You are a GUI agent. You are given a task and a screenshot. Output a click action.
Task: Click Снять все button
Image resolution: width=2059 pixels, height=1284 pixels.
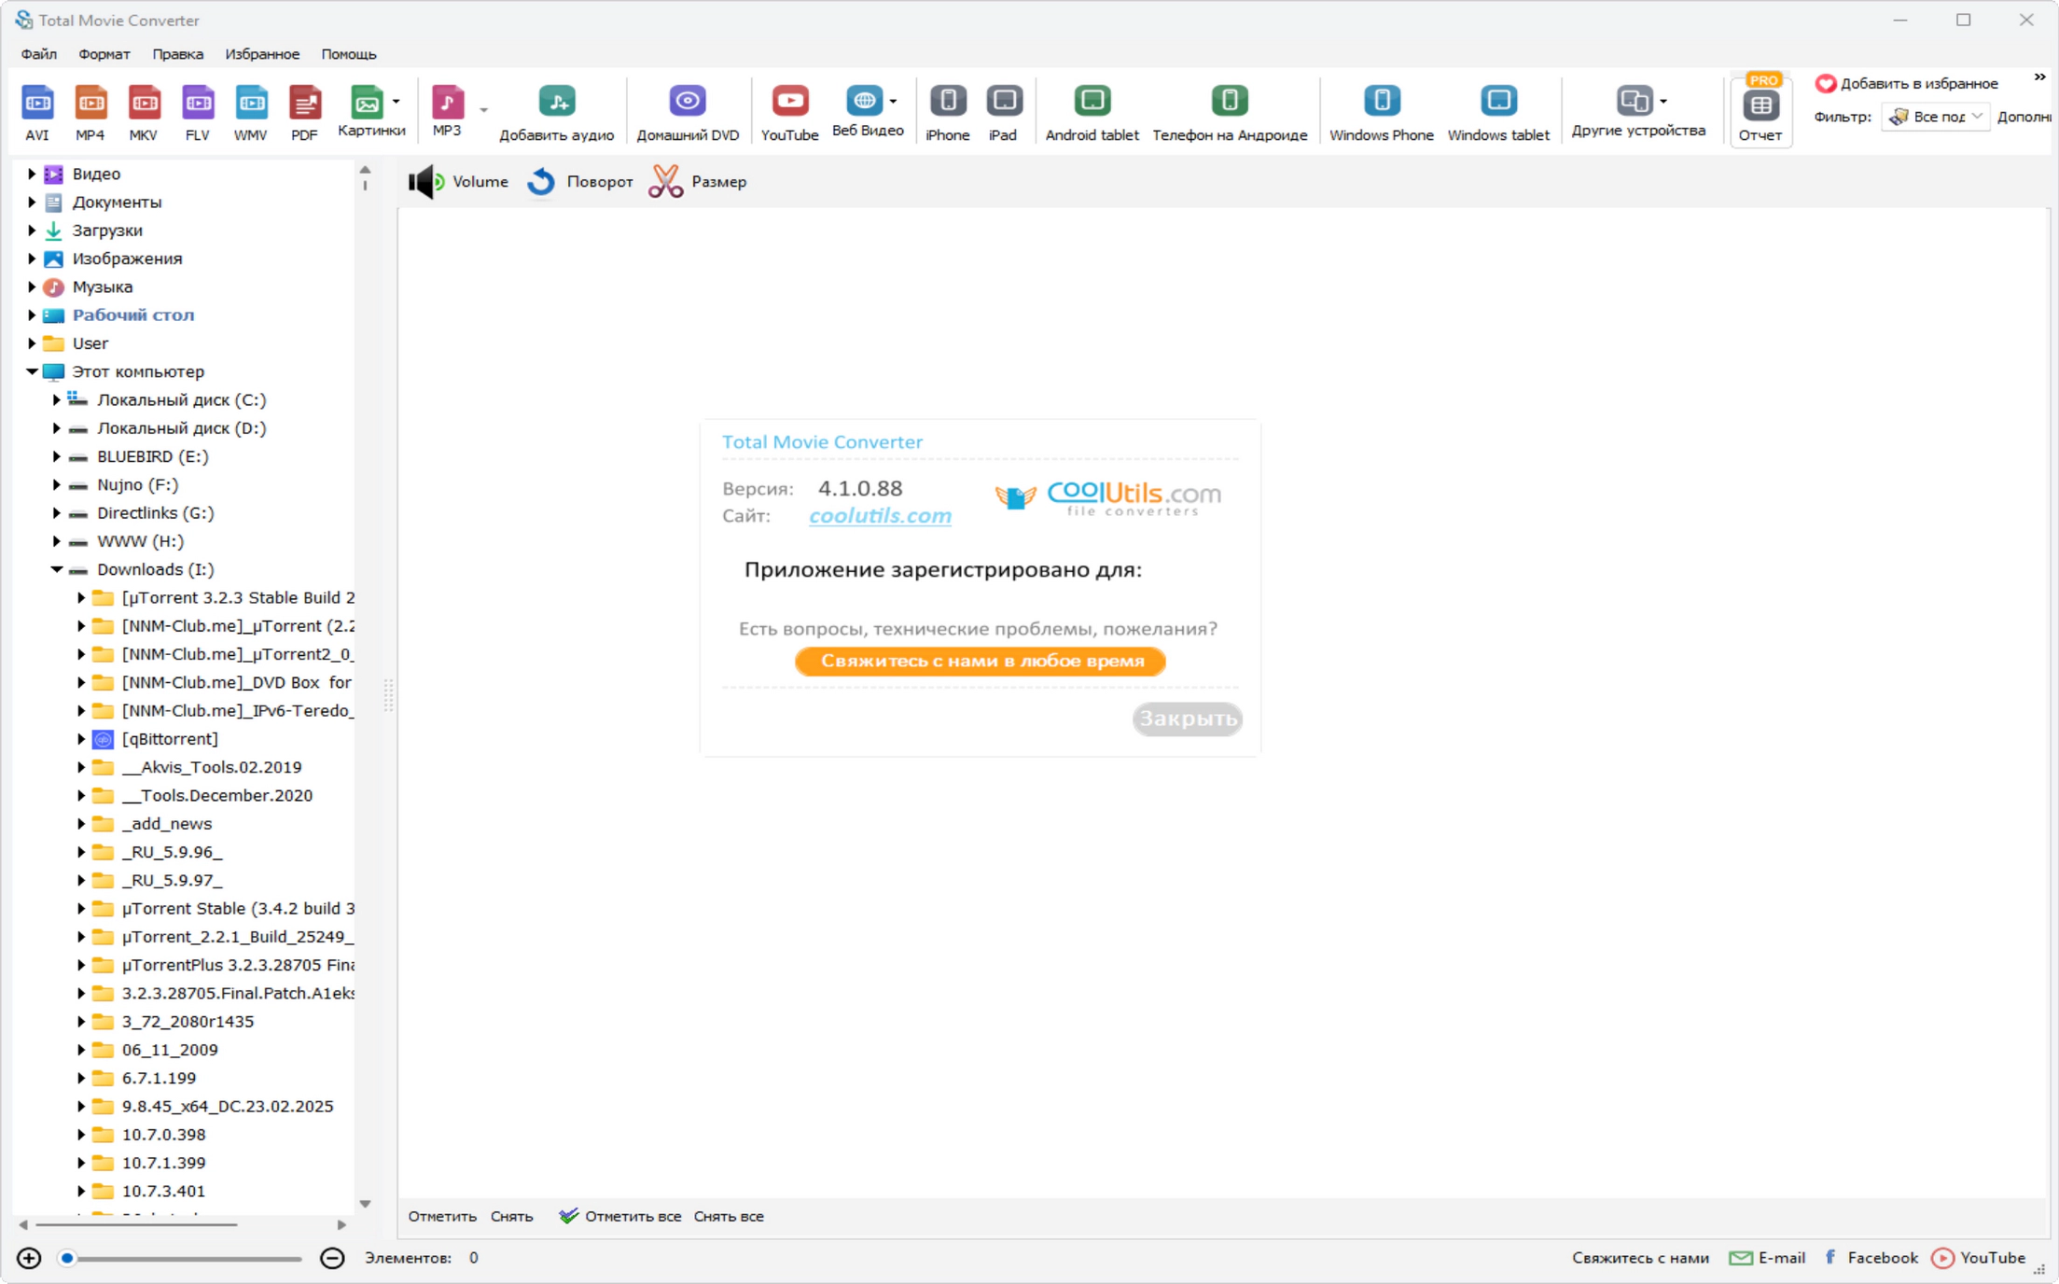[x=729, y=1216]
